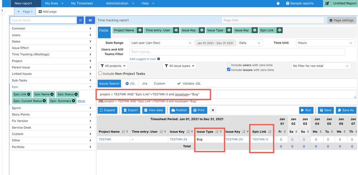
Task: Sort by the Time entry: User column
Action: [x=161, y=132]
